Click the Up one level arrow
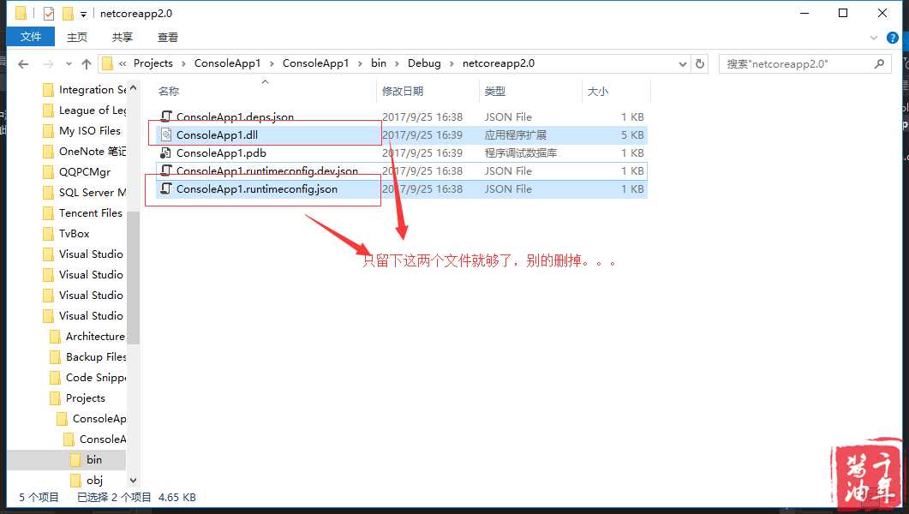The image size is (909, 514). pos(86,64)
